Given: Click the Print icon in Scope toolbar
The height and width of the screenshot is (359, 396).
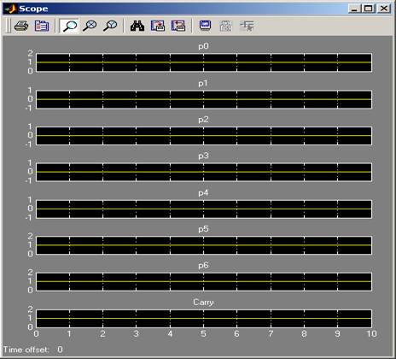Looking at the screenshot, I should coord(21,26).
